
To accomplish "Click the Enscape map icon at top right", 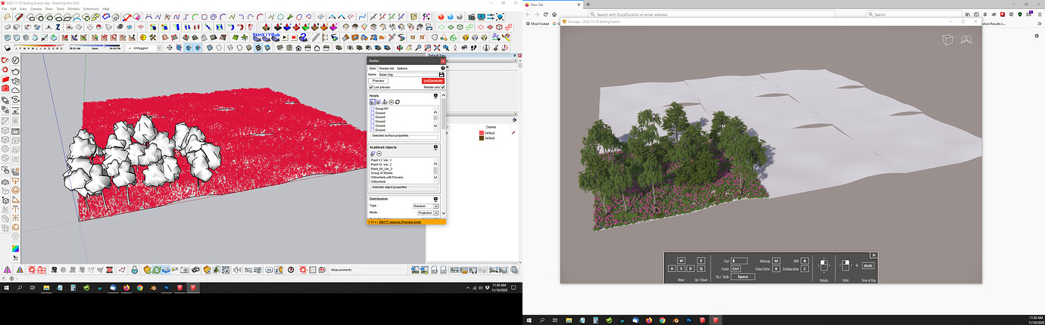I will point(966,40).
